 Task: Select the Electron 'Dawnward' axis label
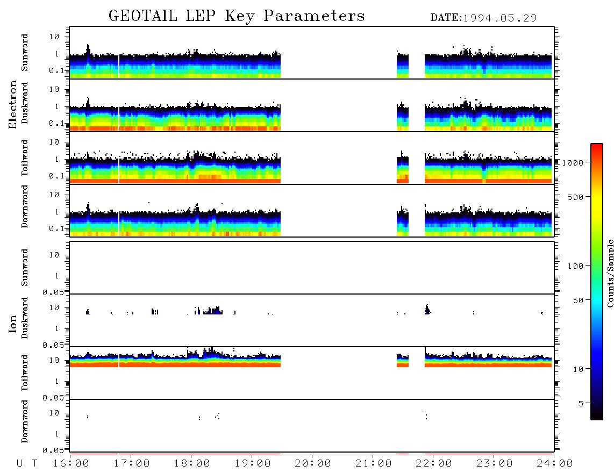click(25, 206)
